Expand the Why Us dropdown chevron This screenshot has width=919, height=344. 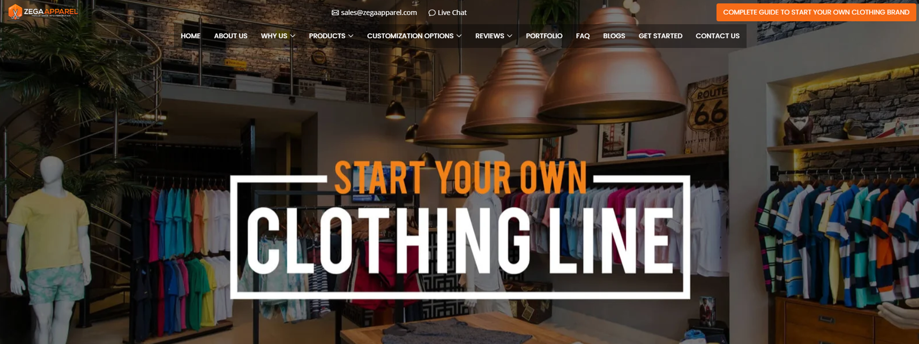coord(292,36)
